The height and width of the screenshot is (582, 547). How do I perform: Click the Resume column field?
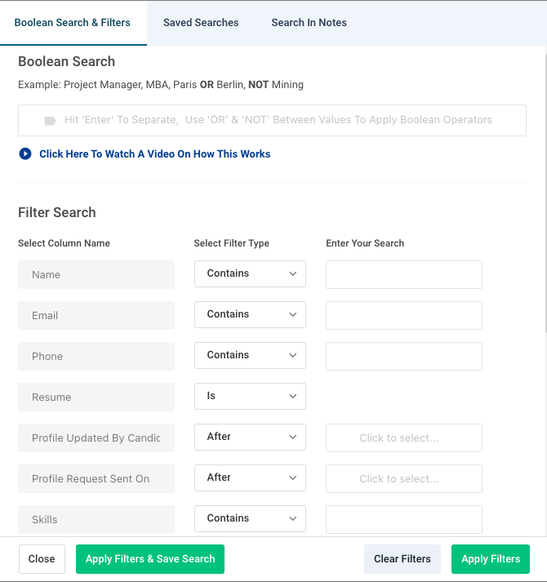pyautogui.click(x=96, y=398)
